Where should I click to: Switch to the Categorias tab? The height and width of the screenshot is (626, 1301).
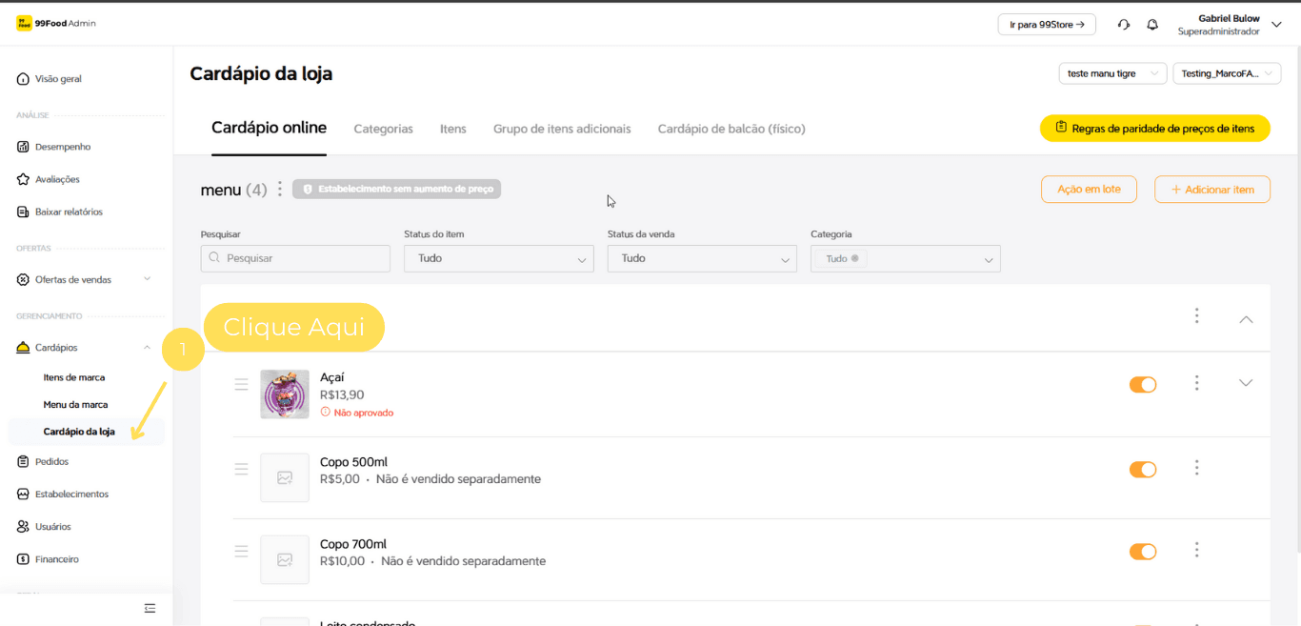point(383,129)
